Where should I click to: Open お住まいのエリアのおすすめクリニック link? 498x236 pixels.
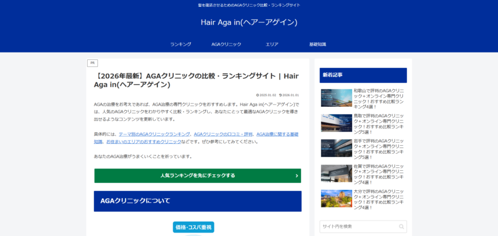pyautogui.click(x=144, y=142)
